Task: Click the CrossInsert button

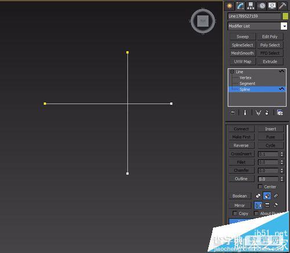Action: pyautogui.click(x=241, y=154)
